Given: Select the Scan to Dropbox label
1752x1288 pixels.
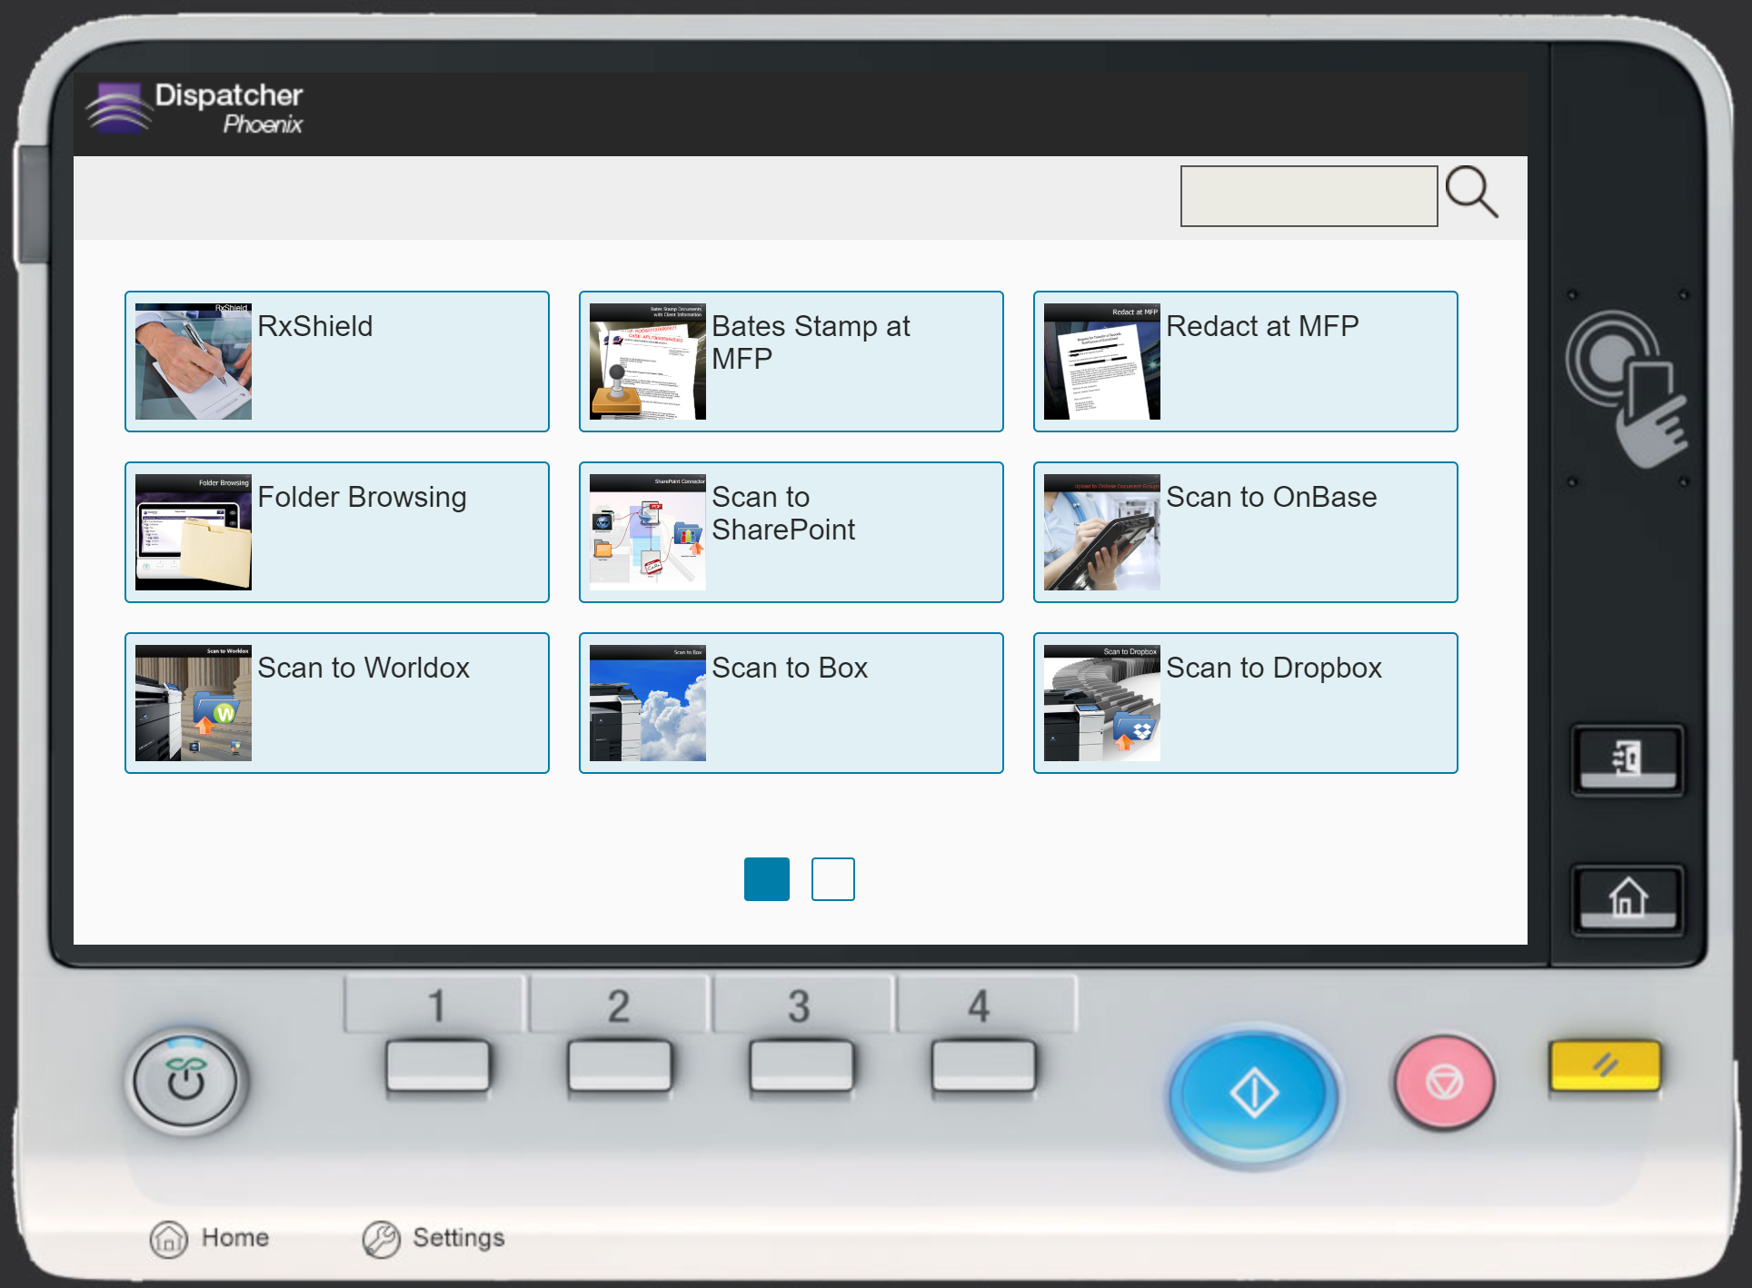Looking at the screenshot, I should (x=1274, y=668).
